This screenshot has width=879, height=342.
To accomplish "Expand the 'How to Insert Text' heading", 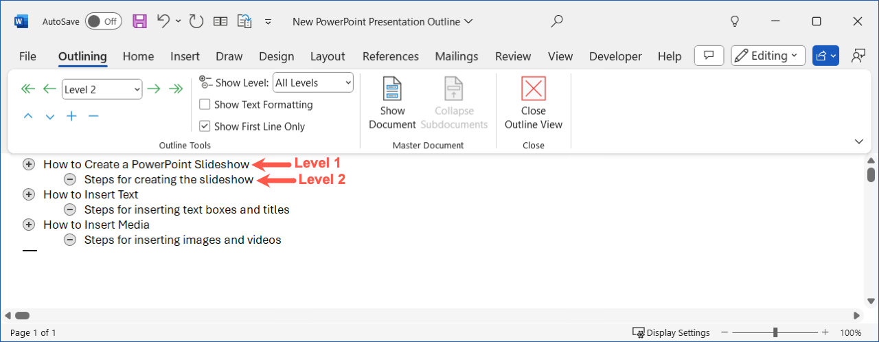I will click(x=29, y=194).
